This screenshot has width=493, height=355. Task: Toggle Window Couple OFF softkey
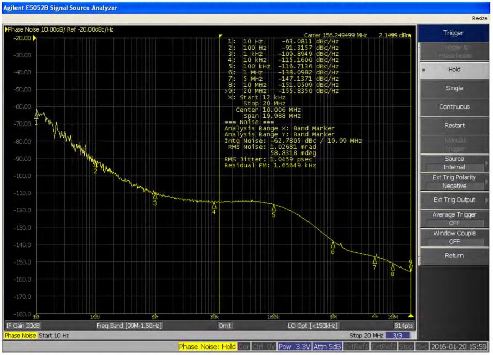(x=454, y=237)
